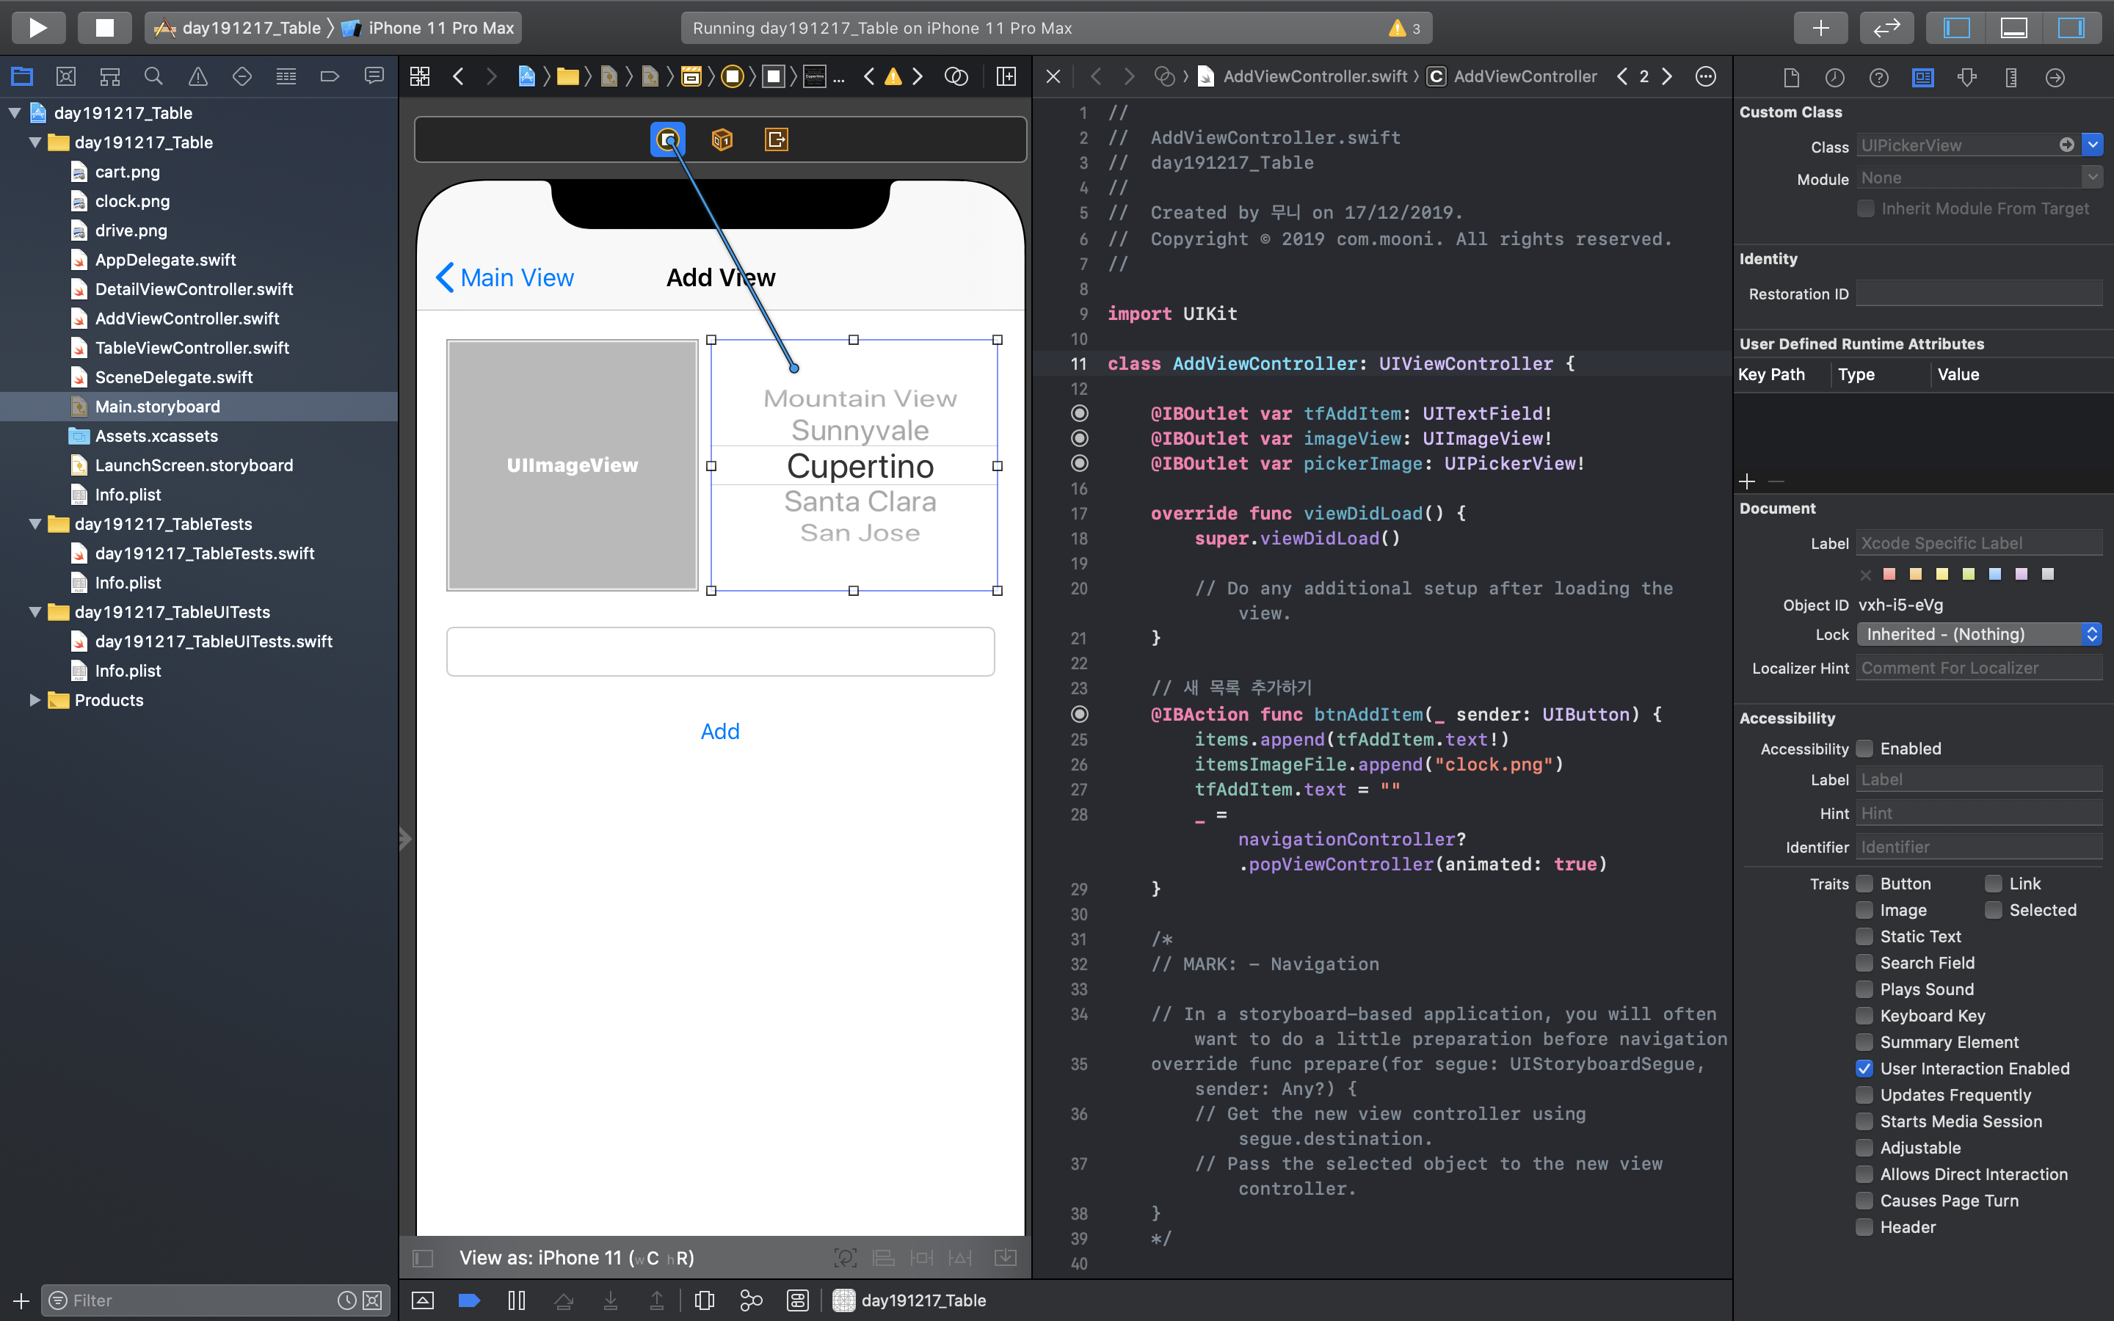This screenshot has height=1321, width=2114.
Task: Click the Restoration ID text field
Action: [1979, 294]
